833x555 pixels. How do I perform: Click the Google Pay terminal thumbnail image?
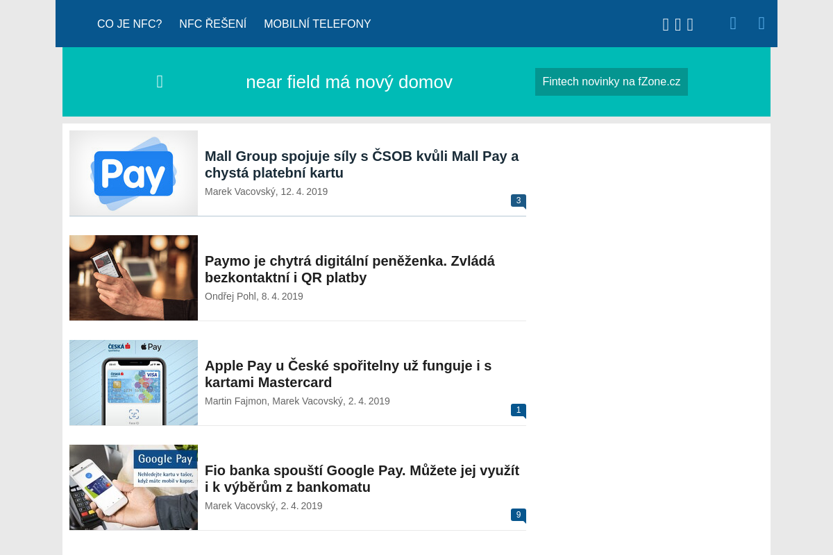pyautogui.click(x=133, y=487)
